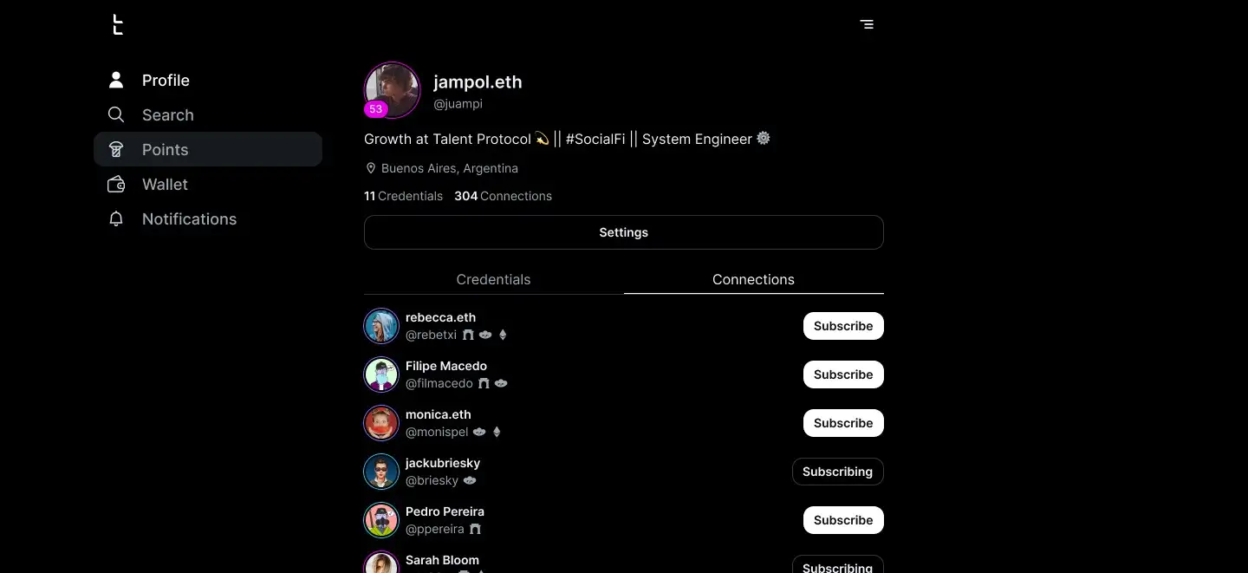Subscribe to Pedro Pereira
The width and height of the screenshot is (1248, 573).
click(x=842, y=520)
